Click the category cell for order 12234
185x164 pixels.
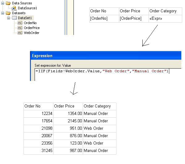click(x=99, y=114)
